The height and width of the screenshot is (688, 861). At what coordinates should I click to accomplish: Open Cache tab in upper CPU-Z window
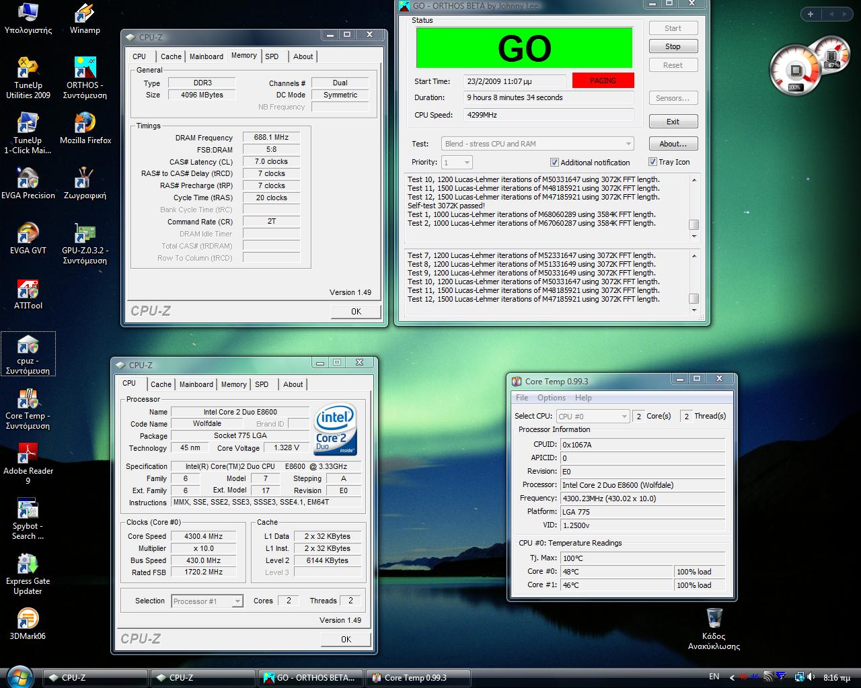[171, 56]
